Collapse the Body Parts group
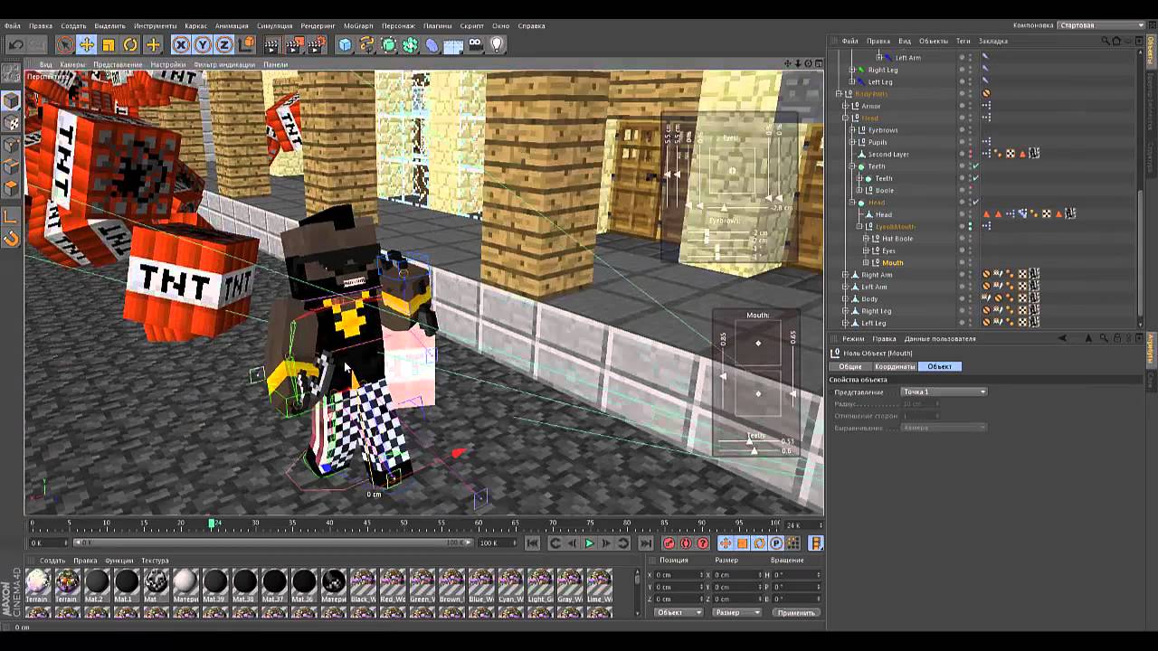The height and width of the screenshot is (651, 1158). pos(838,94)
